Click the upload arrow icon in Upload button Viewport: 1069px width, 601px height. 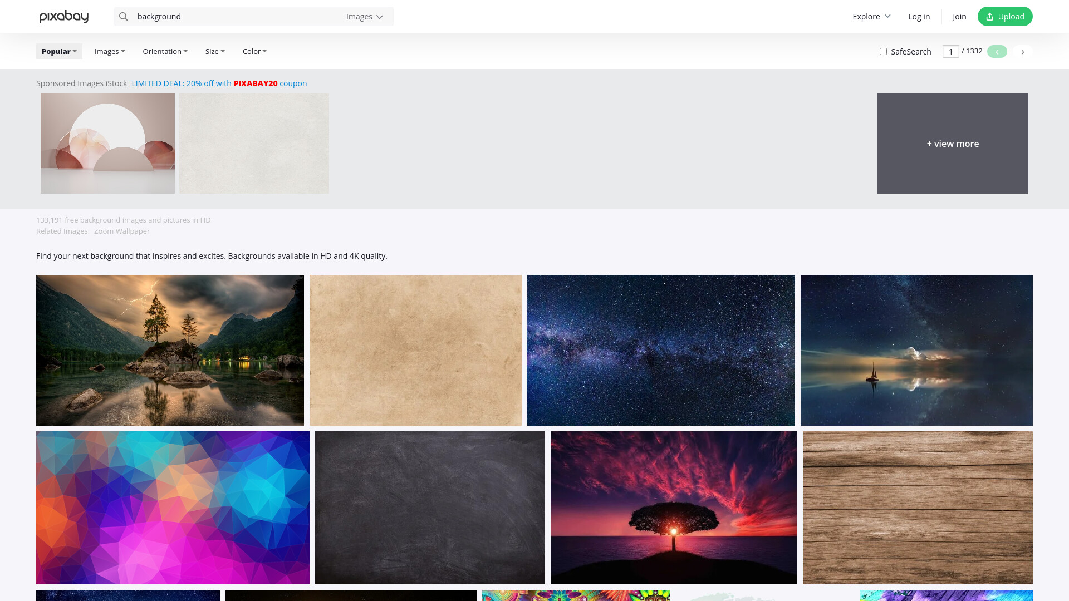(x=989, y=17)
